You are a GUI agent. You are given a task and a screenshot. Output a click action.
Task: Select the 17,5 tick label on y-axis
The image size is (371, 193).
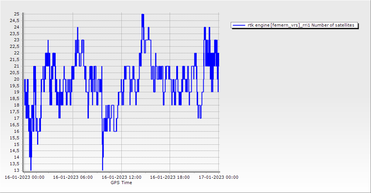pyautogui.click(x=15, y=112)
